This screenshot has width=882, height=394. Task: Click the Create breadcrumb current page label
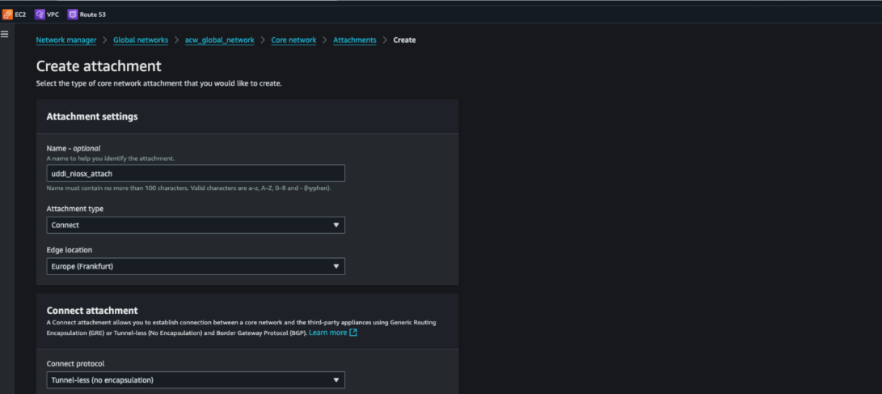pos(404,40)
